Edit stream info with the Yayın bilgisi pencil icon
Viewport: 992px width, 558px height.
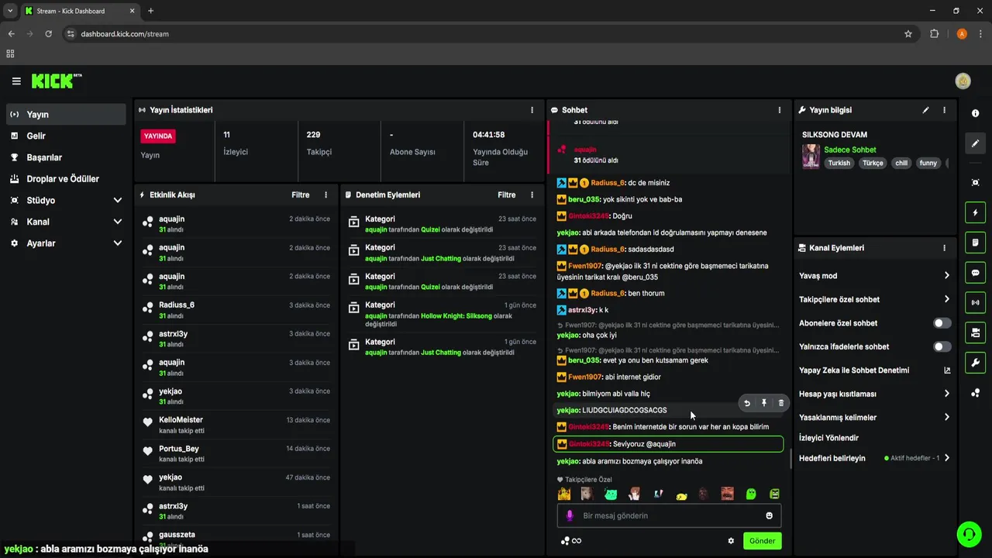click(925, 110)
